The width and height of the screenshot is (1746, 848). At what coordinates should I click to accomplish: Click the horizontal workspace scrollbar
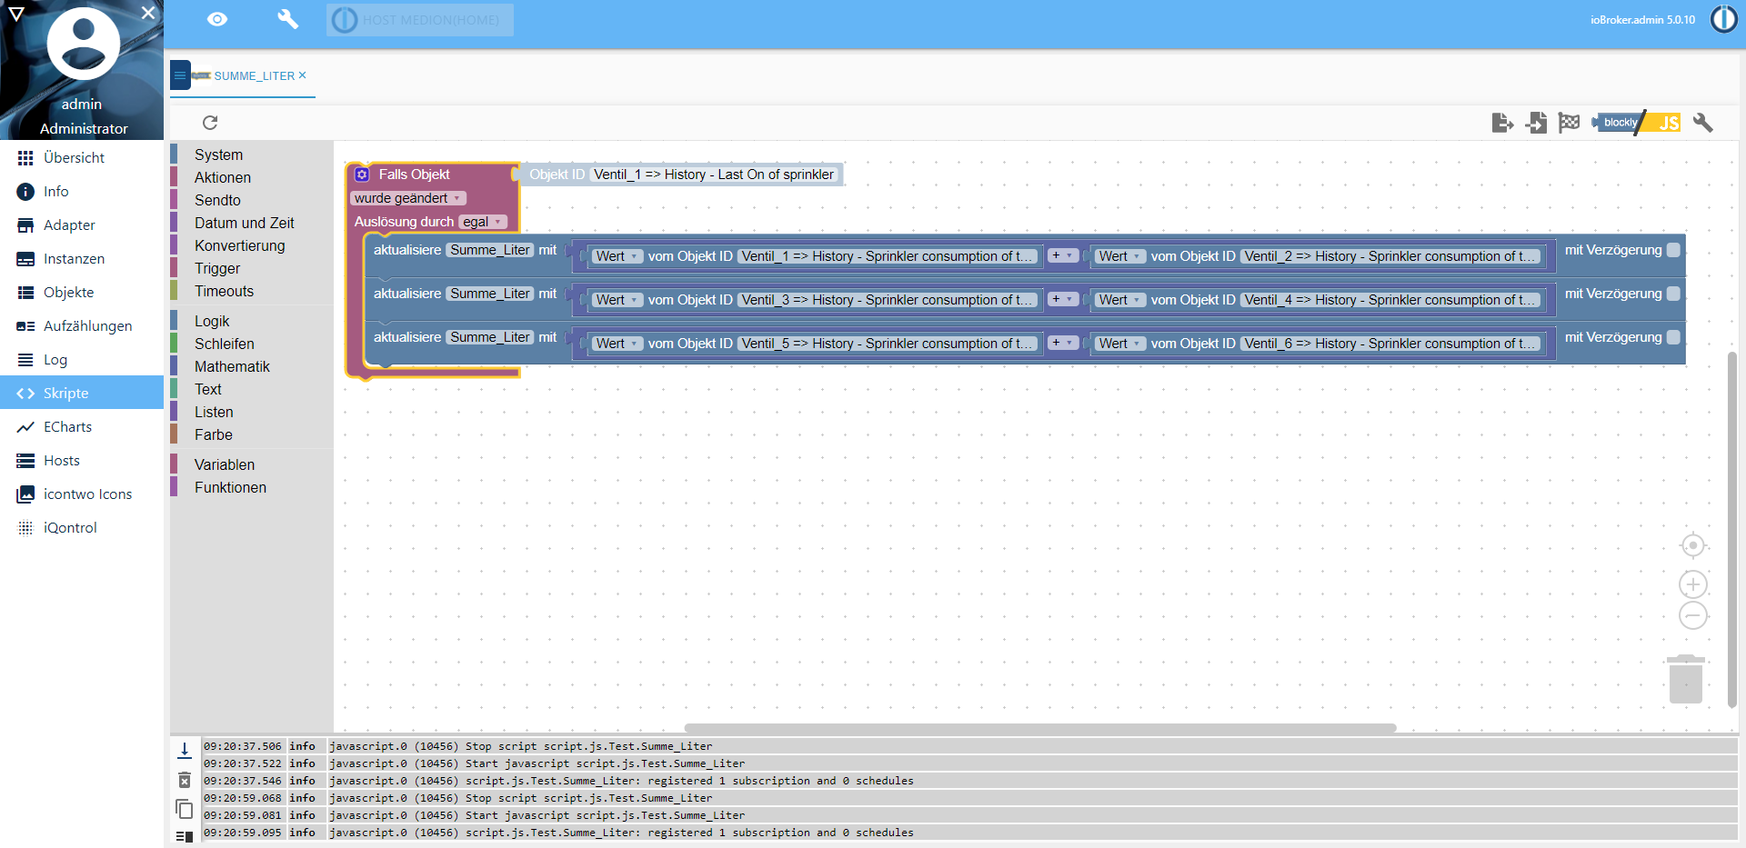pyautogui.click(x=1039, y=728)
